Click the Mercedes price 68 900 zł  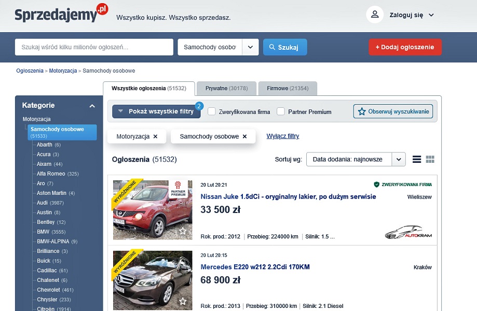220,280
